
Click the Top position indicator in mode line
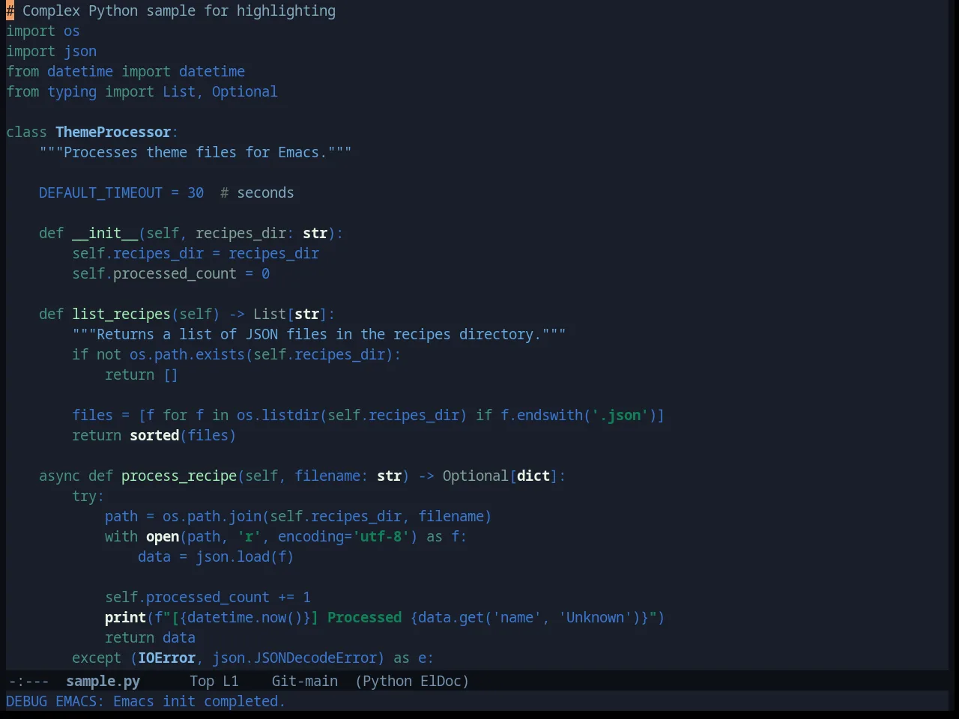tap(202, 681)
